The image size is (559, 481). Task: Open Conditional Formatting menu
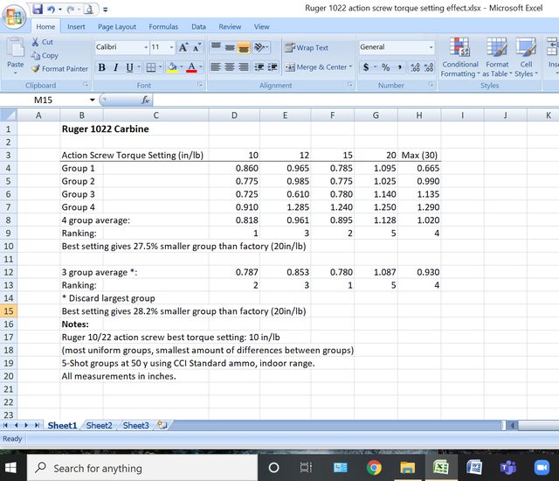460,57
